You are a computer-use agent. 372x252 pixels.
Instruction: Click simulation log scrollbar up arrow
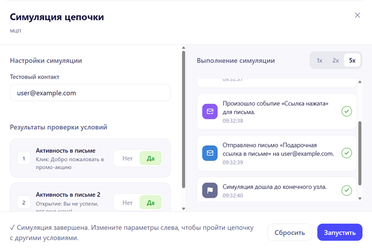coord(360,82)
